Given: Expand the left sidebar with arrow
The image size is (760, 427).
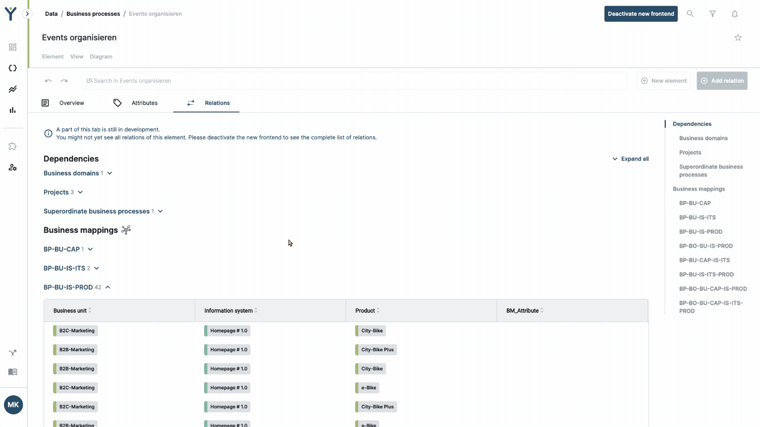Looking at the screenshot, I should 27,14.
